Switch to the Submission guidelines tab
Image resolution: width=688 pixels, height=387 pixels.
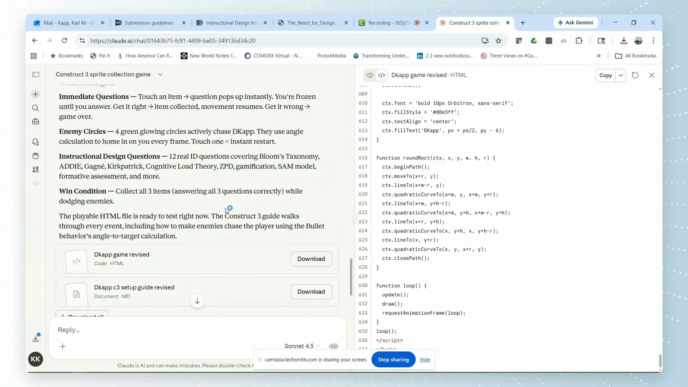point(150,23)
